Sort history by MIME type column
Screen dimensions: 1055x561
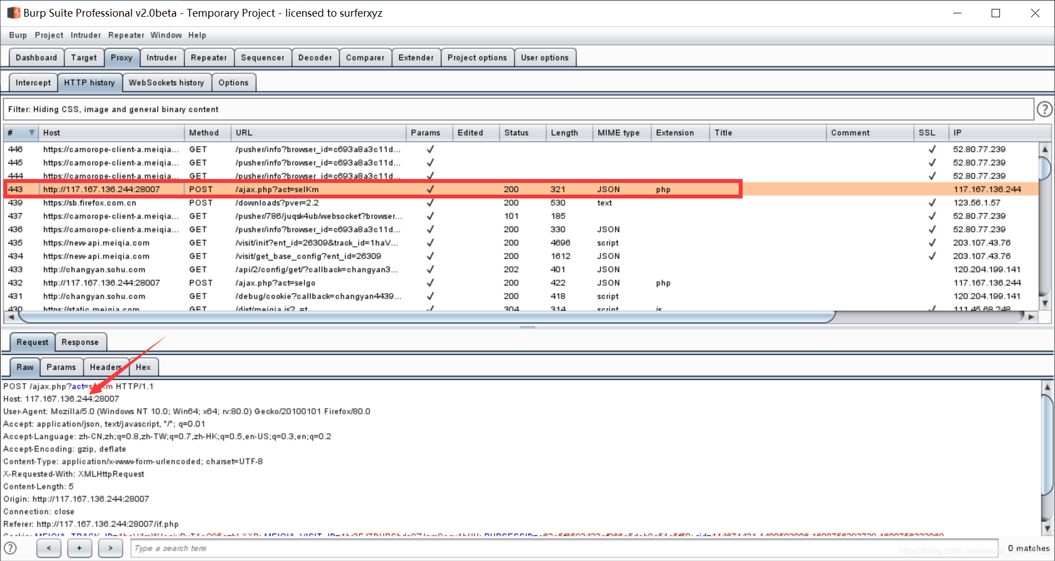click(x=622, y=132)
